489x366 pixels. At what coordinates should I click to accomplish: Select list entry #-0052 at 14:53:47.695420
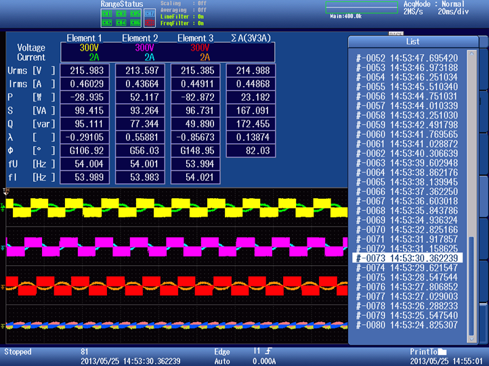(x=407, y=58)
